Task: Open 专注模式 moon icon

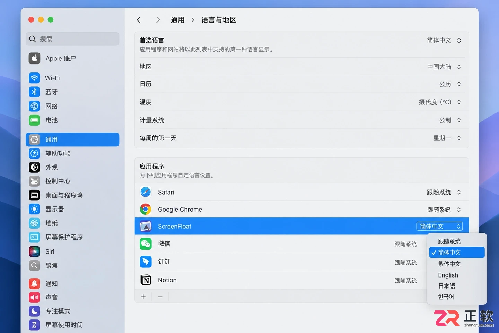Action: [x=34, y=311]
